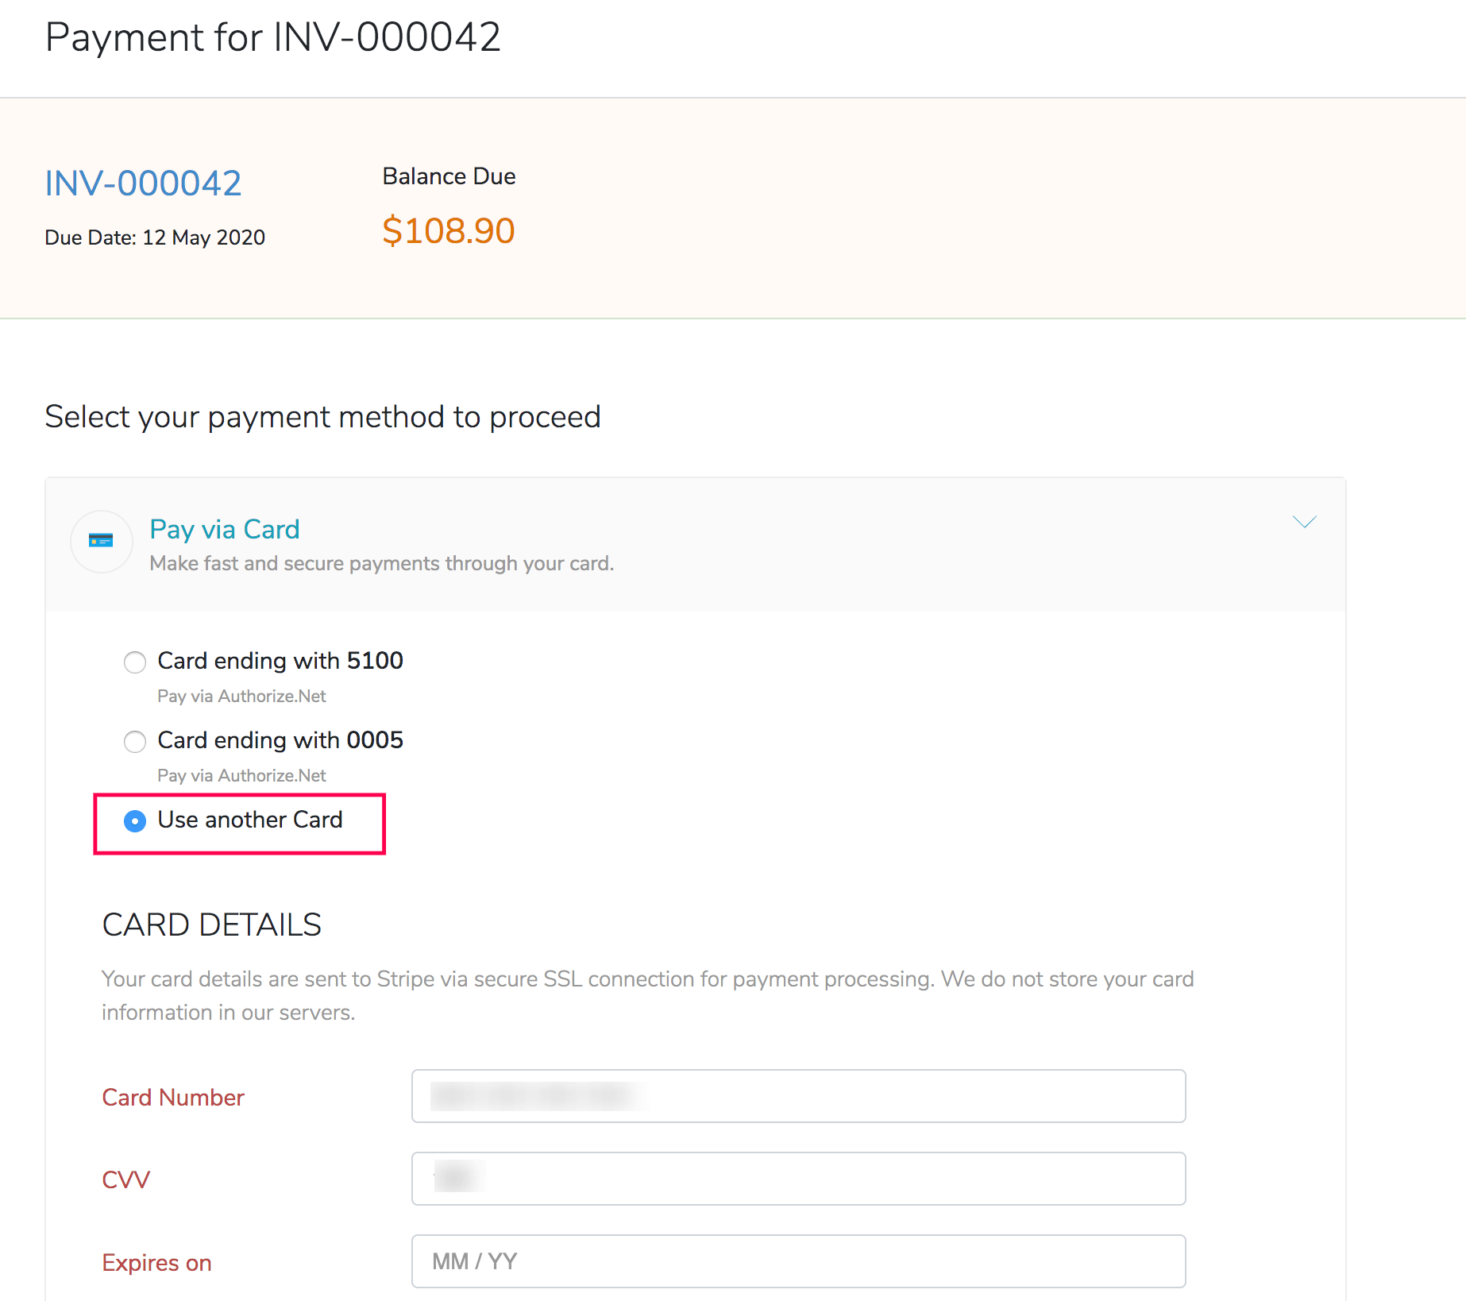Click the credit card icon beside Pay via Card
This screenshot has width=1466, height=1301.
pos(101,542)
